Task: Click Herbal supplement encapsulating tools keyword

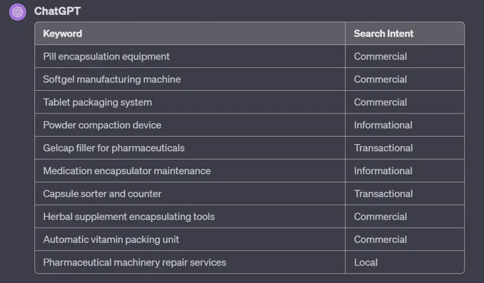Action: [129, 216]
